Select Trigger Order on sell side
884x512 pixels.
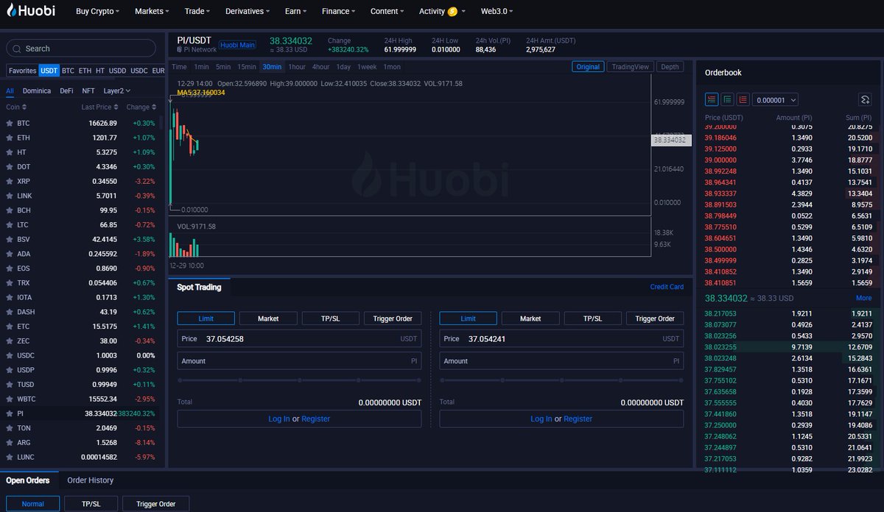[x=655, y=319]
